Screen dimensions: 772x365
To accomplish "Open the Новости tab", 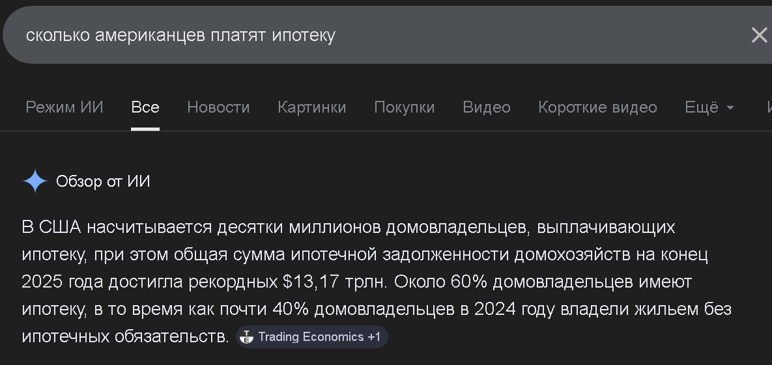I will point(218,107).
